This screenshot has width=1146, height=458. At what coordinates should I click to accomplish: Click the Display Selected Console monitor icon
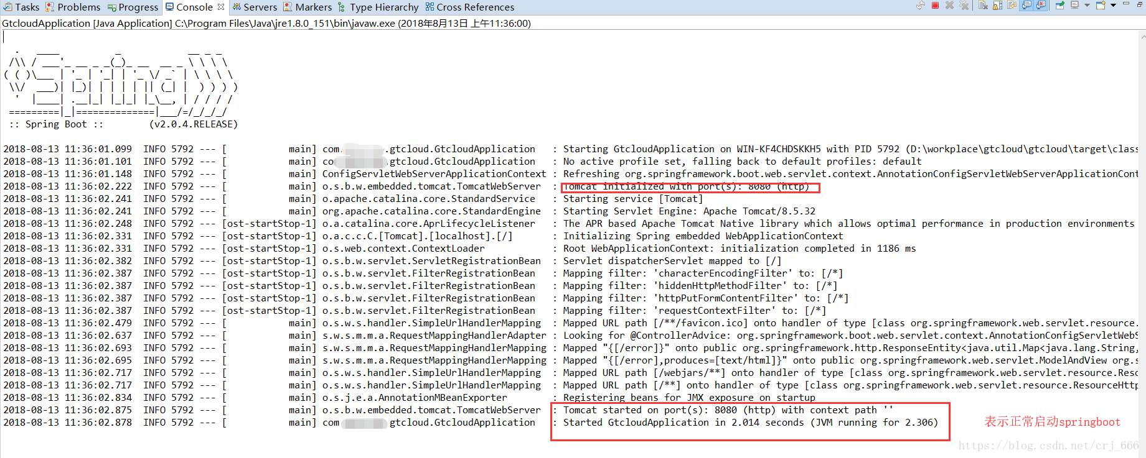[x=1074, y=5]
